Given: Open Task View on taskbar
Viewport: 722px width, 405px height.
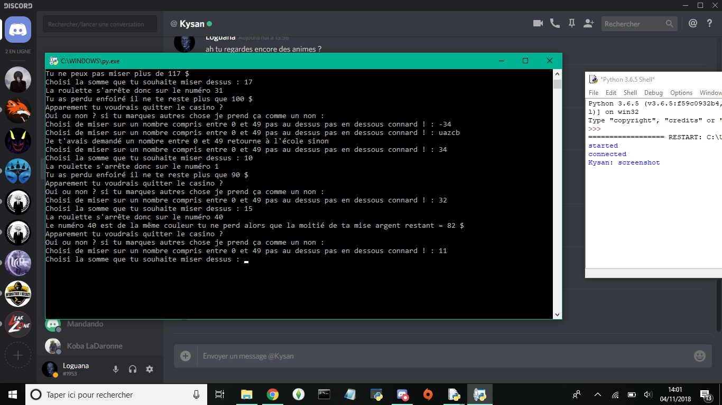Looking at the screenshot, I should coord(220,394).
